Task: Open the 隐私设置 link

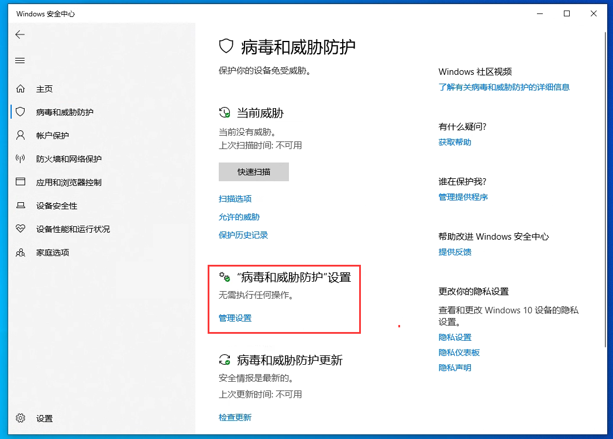Action: [x=454, y=337]
